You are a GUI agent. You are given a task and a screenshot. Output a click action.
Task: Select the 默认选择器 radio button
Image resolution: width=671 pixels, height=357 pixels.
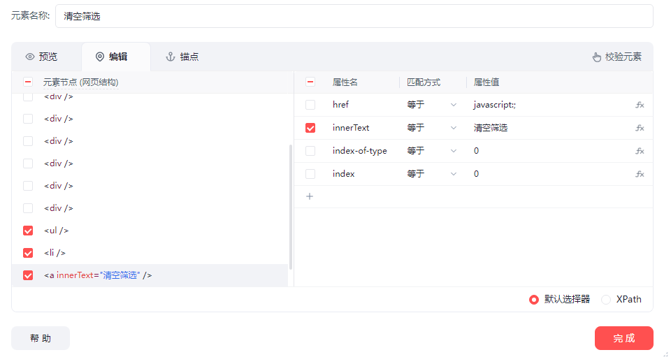(533, 300)
